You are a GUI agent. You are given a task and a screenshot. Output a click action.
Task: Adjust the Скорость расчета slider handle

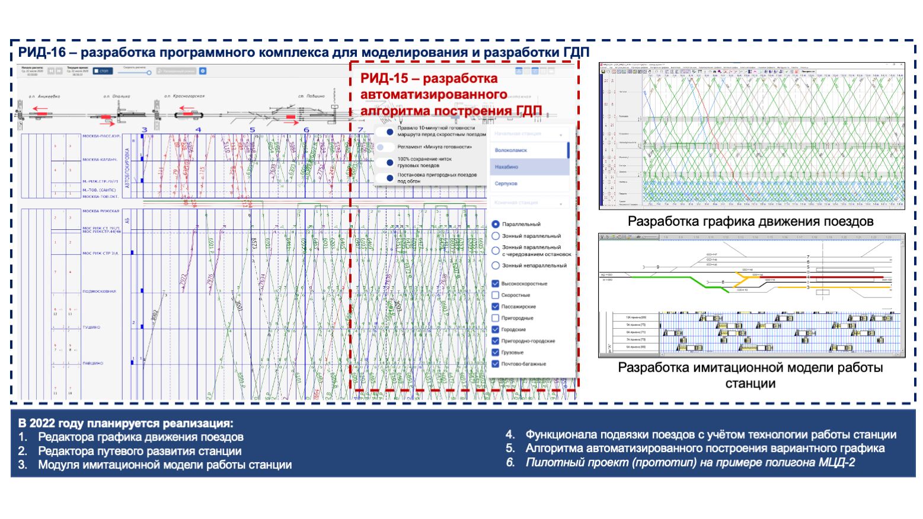(x=149, y=72)
